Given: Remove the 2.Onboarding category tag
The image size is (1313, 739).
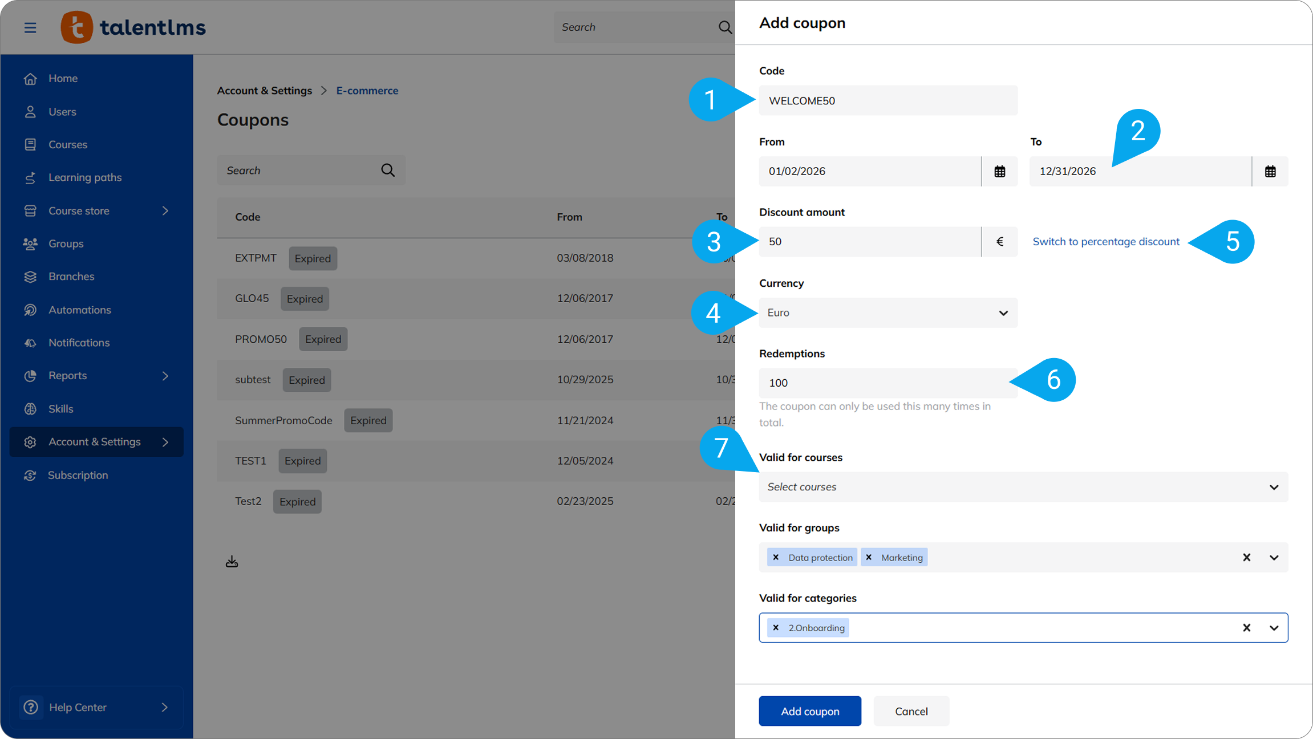Looking at the screenshot, I should (776, 628).
